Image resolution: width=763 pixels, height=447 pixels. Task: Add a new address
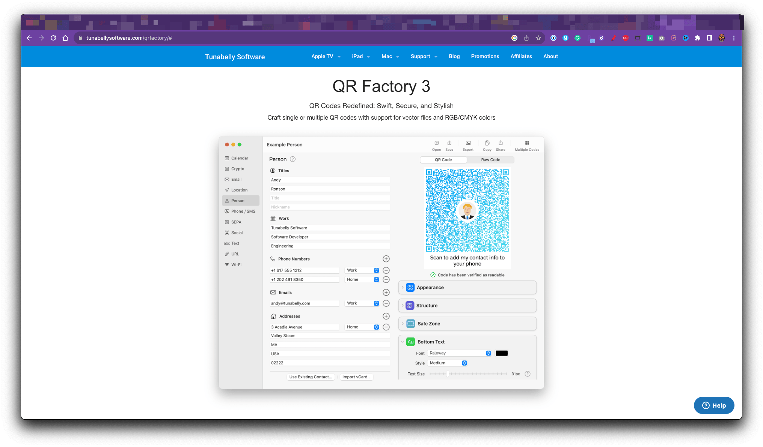click(386, 316)
